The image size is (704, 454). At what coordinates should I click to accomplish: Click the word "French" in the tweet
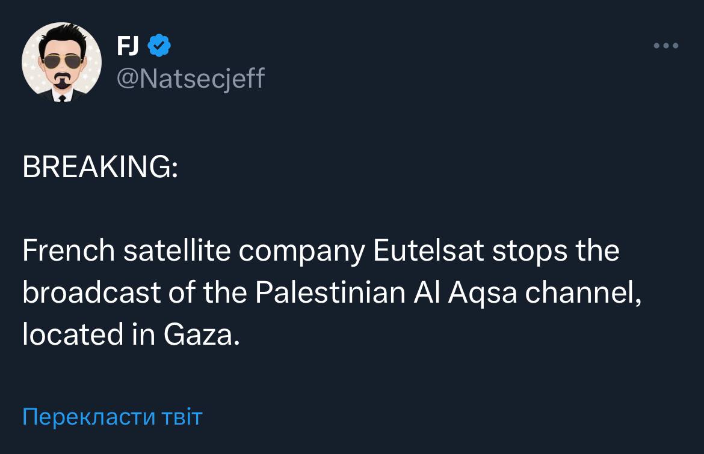(x=68, y=251)
